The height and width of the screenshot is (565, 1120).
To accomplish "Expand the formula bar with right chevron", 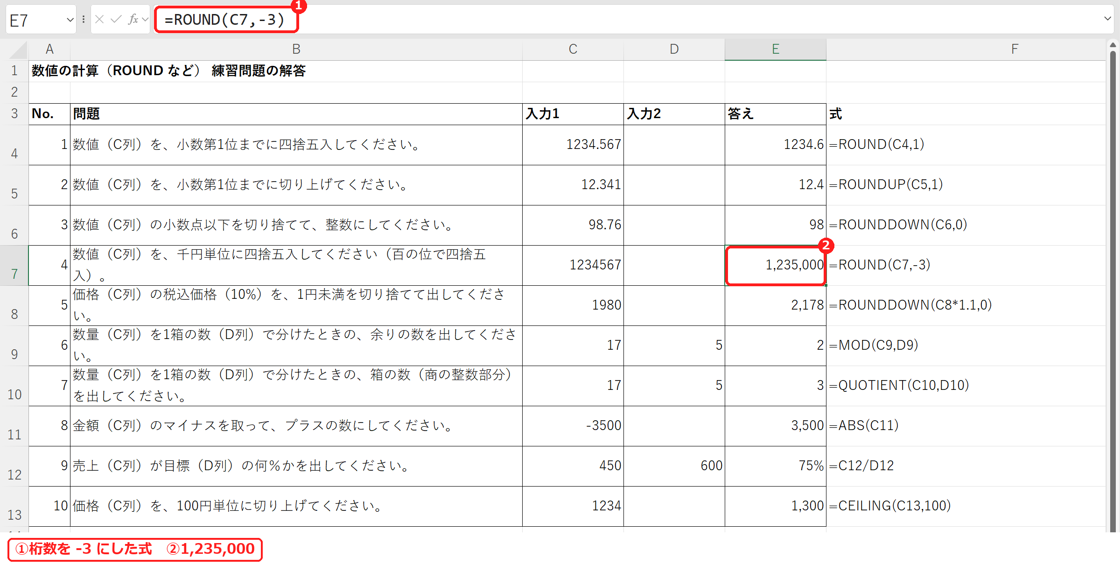I will 1107,19.
